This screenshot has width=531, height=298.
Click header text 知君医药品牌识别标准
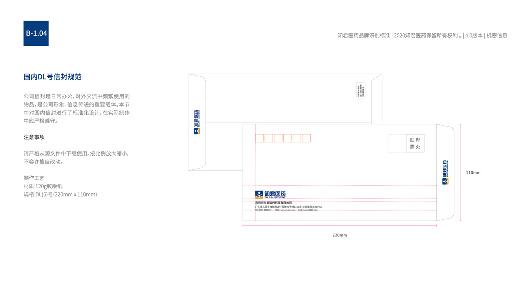pyautogui.click(x=363, y=35)
